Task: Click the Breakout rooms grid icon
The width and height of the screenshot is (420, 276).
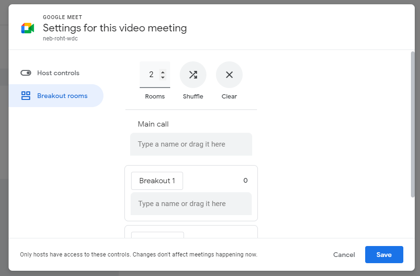Action: pos(26,96)
